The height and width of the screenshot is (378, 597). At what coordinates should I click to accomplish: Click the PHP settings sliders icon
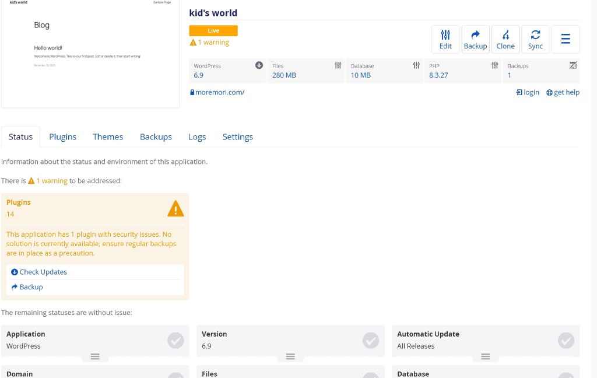[495, 65]
